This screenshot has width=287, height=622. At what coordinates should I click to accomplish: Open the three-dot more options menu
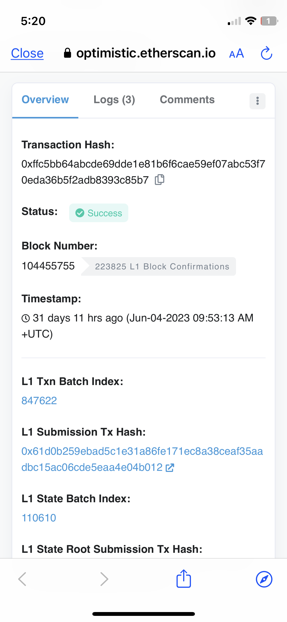[257, 101]
